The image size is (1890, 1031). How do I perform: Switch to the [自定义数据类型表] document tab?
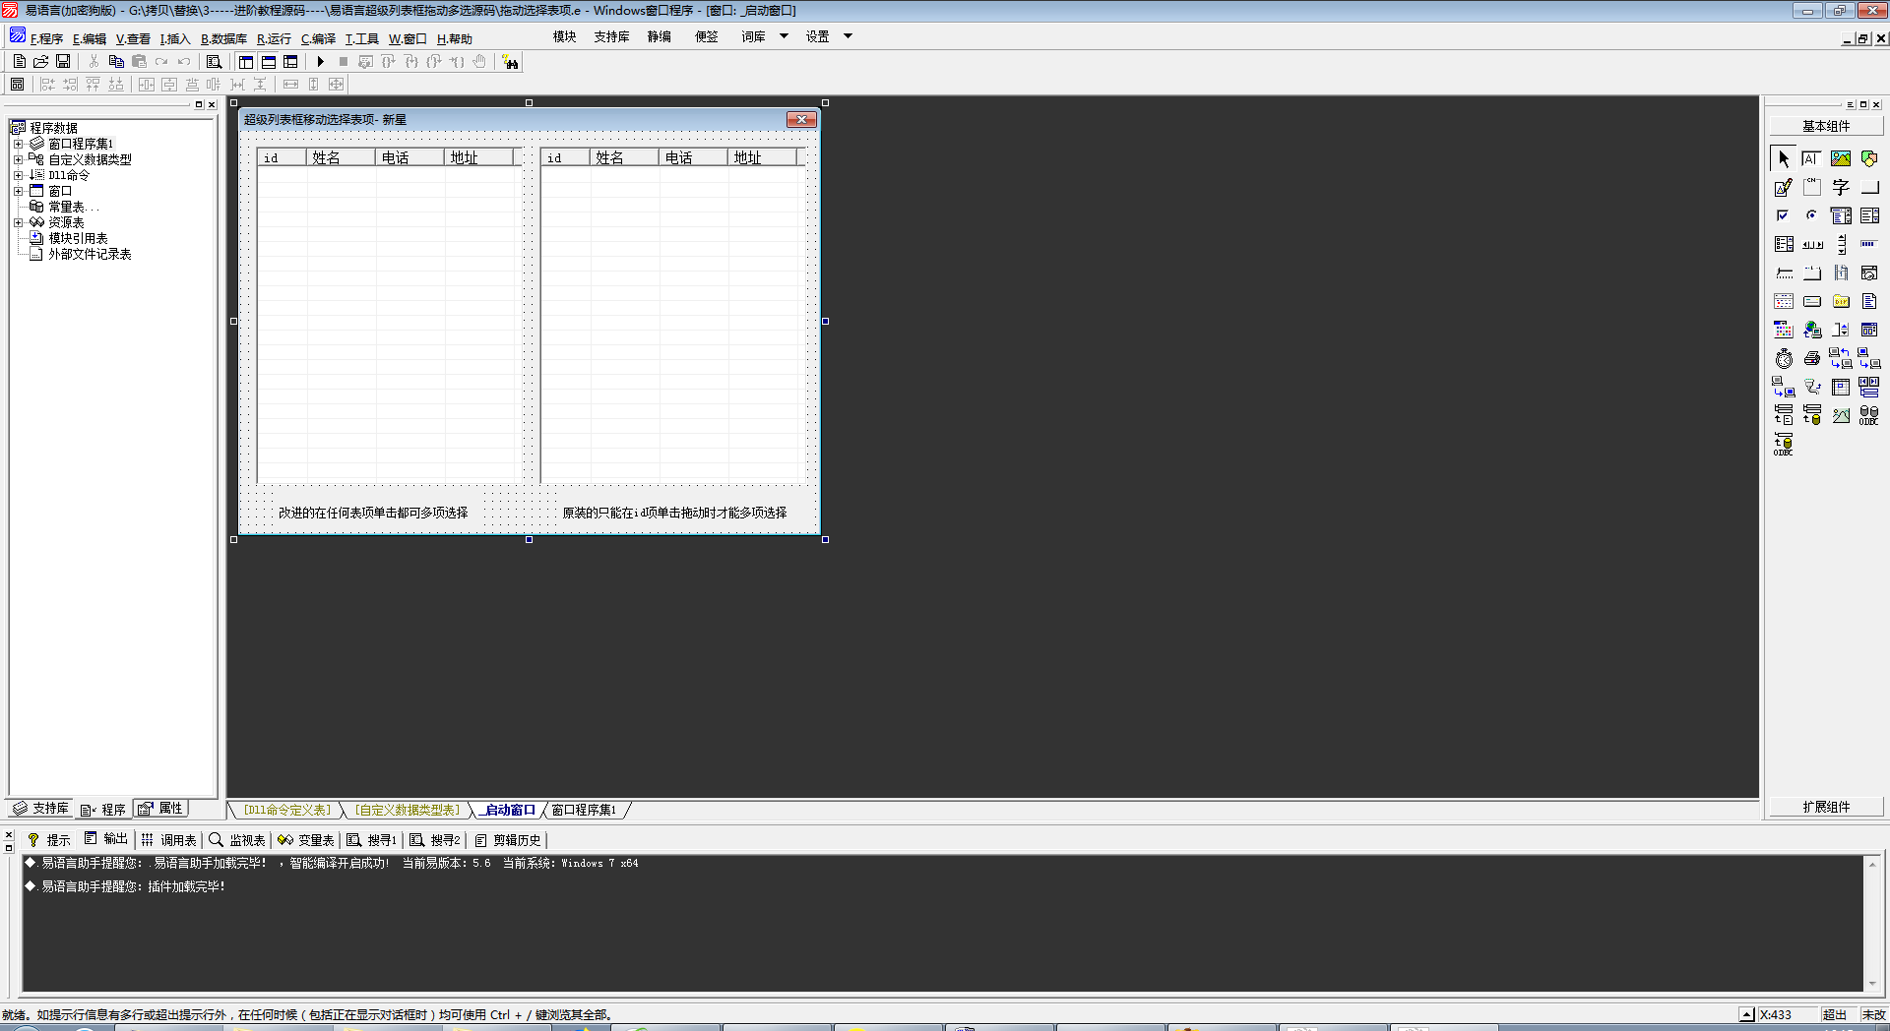click(407, 810)
